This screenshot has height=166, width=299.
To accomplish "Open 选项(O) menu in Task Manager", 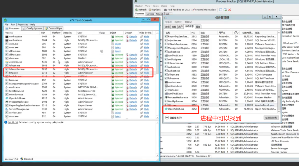I will pos(178,22).
